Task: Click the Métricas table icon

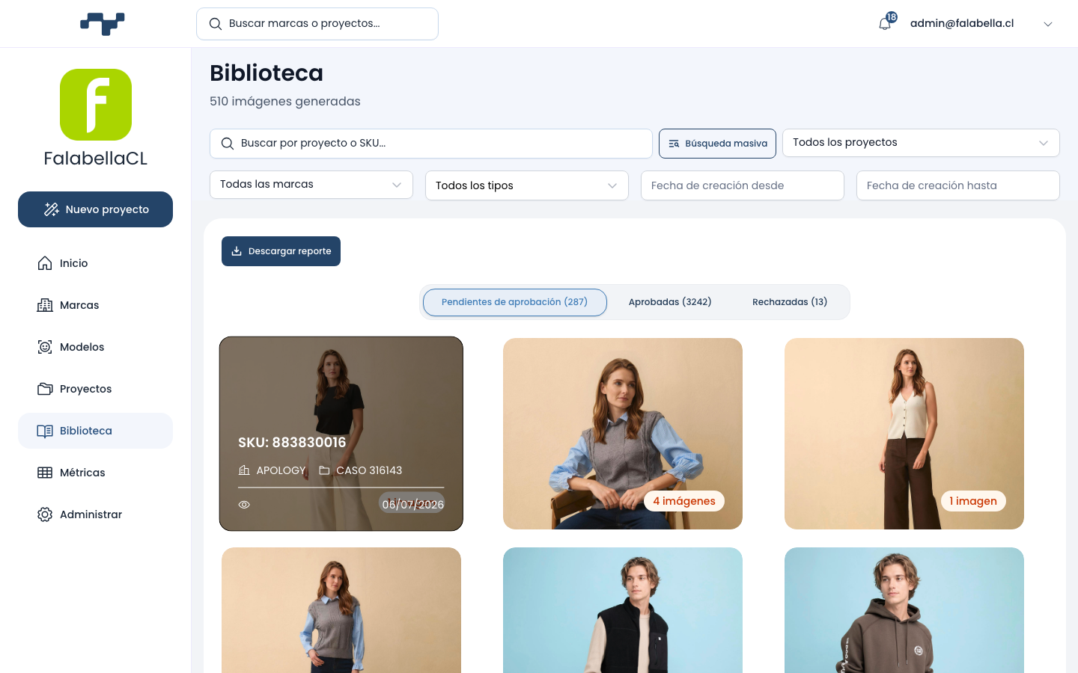Action: [x=45, y=473]
